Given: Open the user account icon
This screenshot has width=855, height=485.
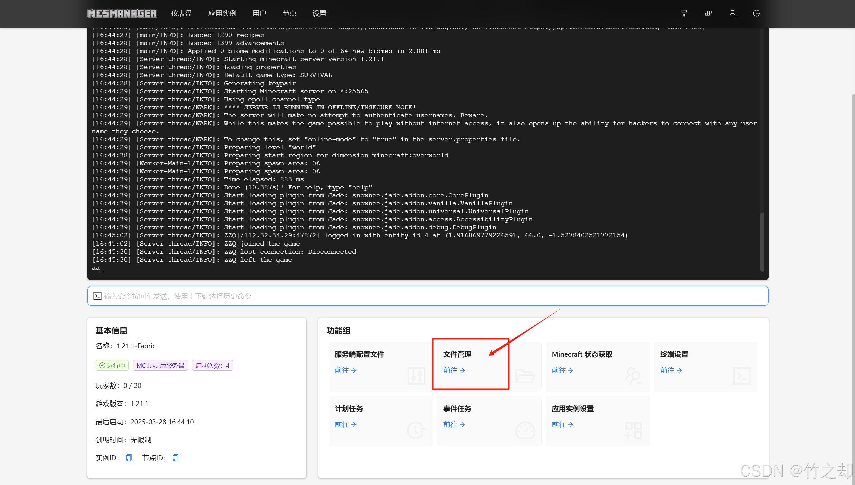Looking at the screenshot, I should (x=732, y=13).
